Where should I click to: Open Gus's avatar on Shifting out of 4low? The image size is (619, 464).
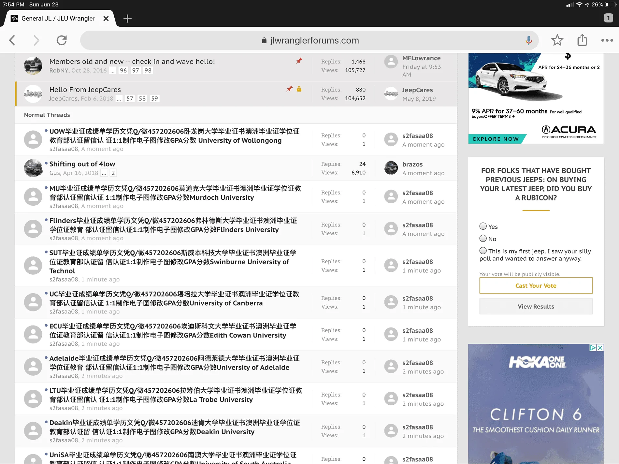point(33,168)
